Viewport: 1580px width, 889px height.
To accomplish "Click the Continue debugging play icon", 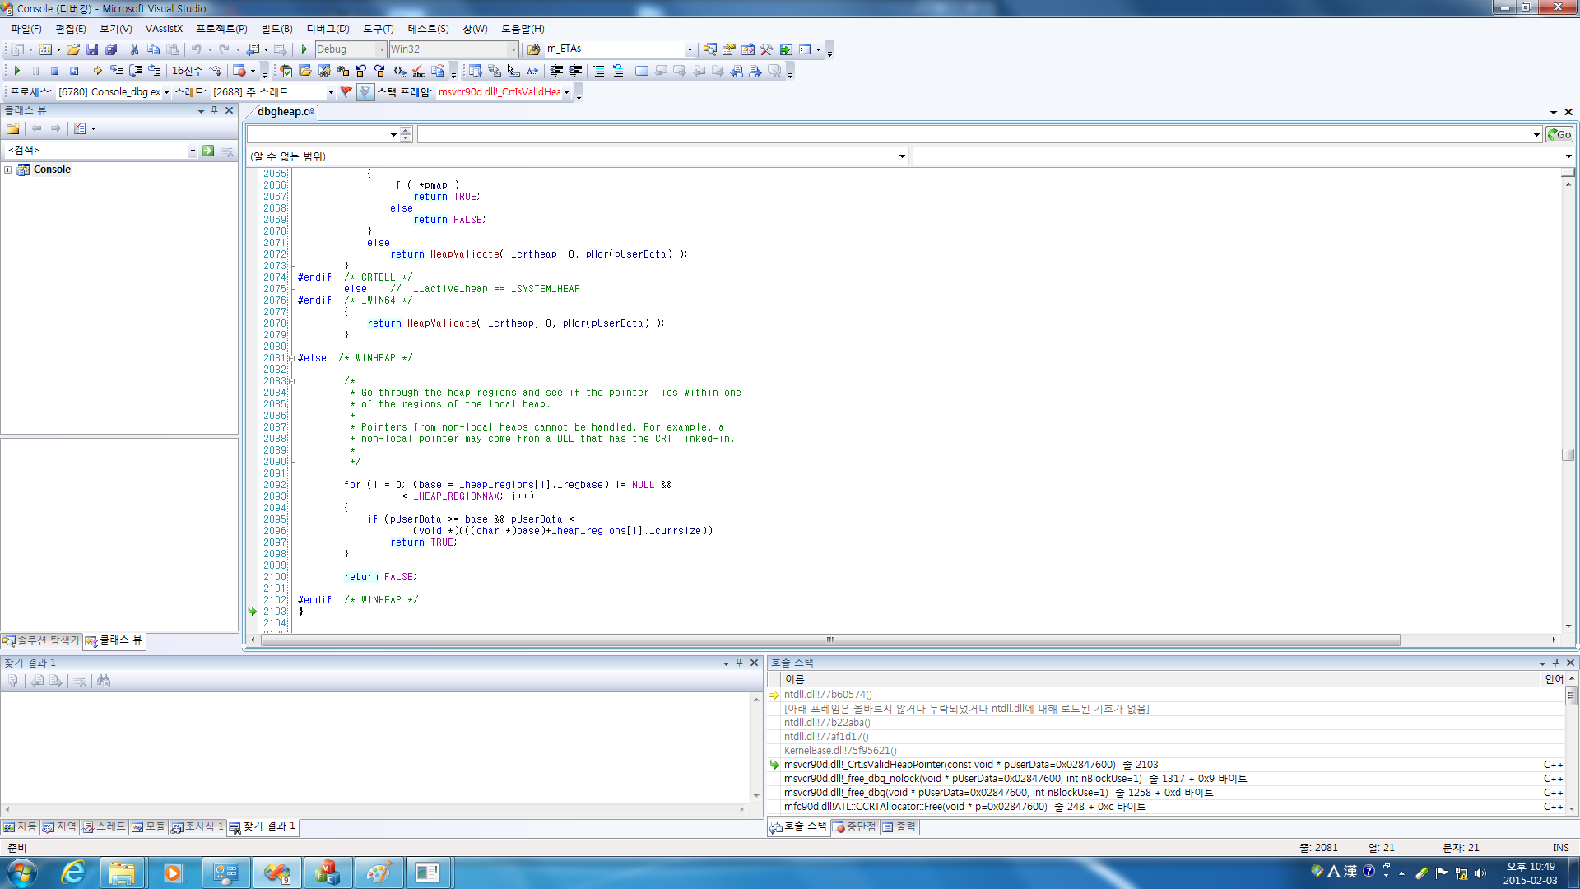I will (16, 71).
